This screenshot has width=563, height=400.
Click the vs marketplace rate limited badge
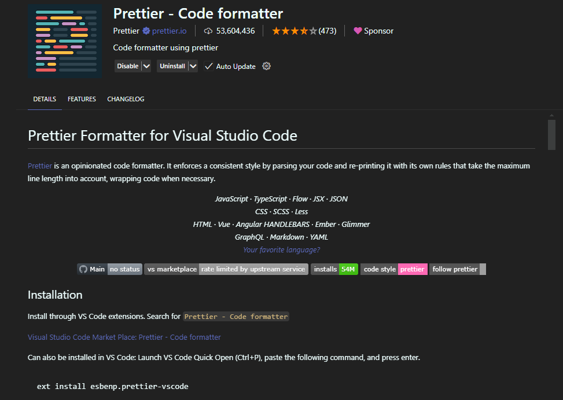[226, 269]
